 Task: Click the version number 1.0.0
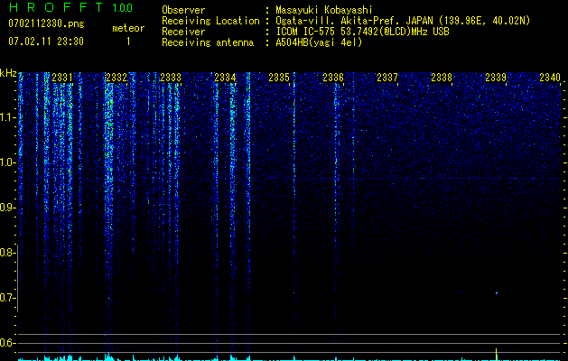pyautogui.click(x=123, y=7)
